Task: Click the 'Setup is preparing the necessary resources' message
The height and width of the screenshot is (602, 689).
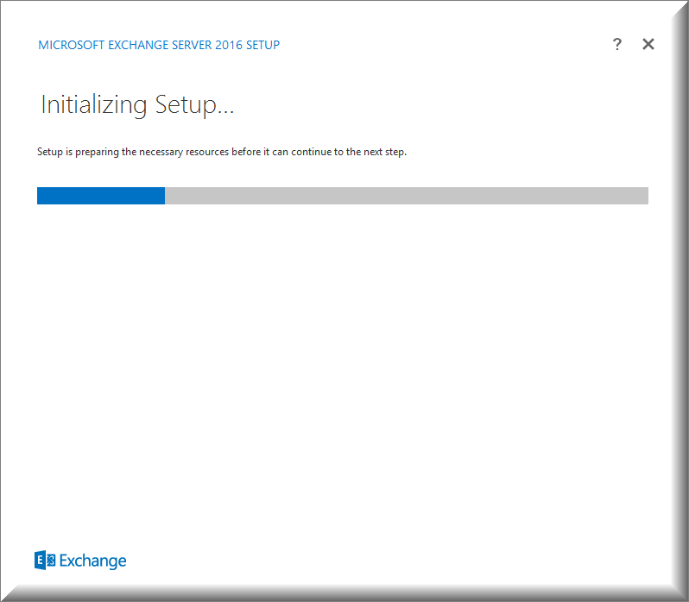Action: click(x=222, y=152)
